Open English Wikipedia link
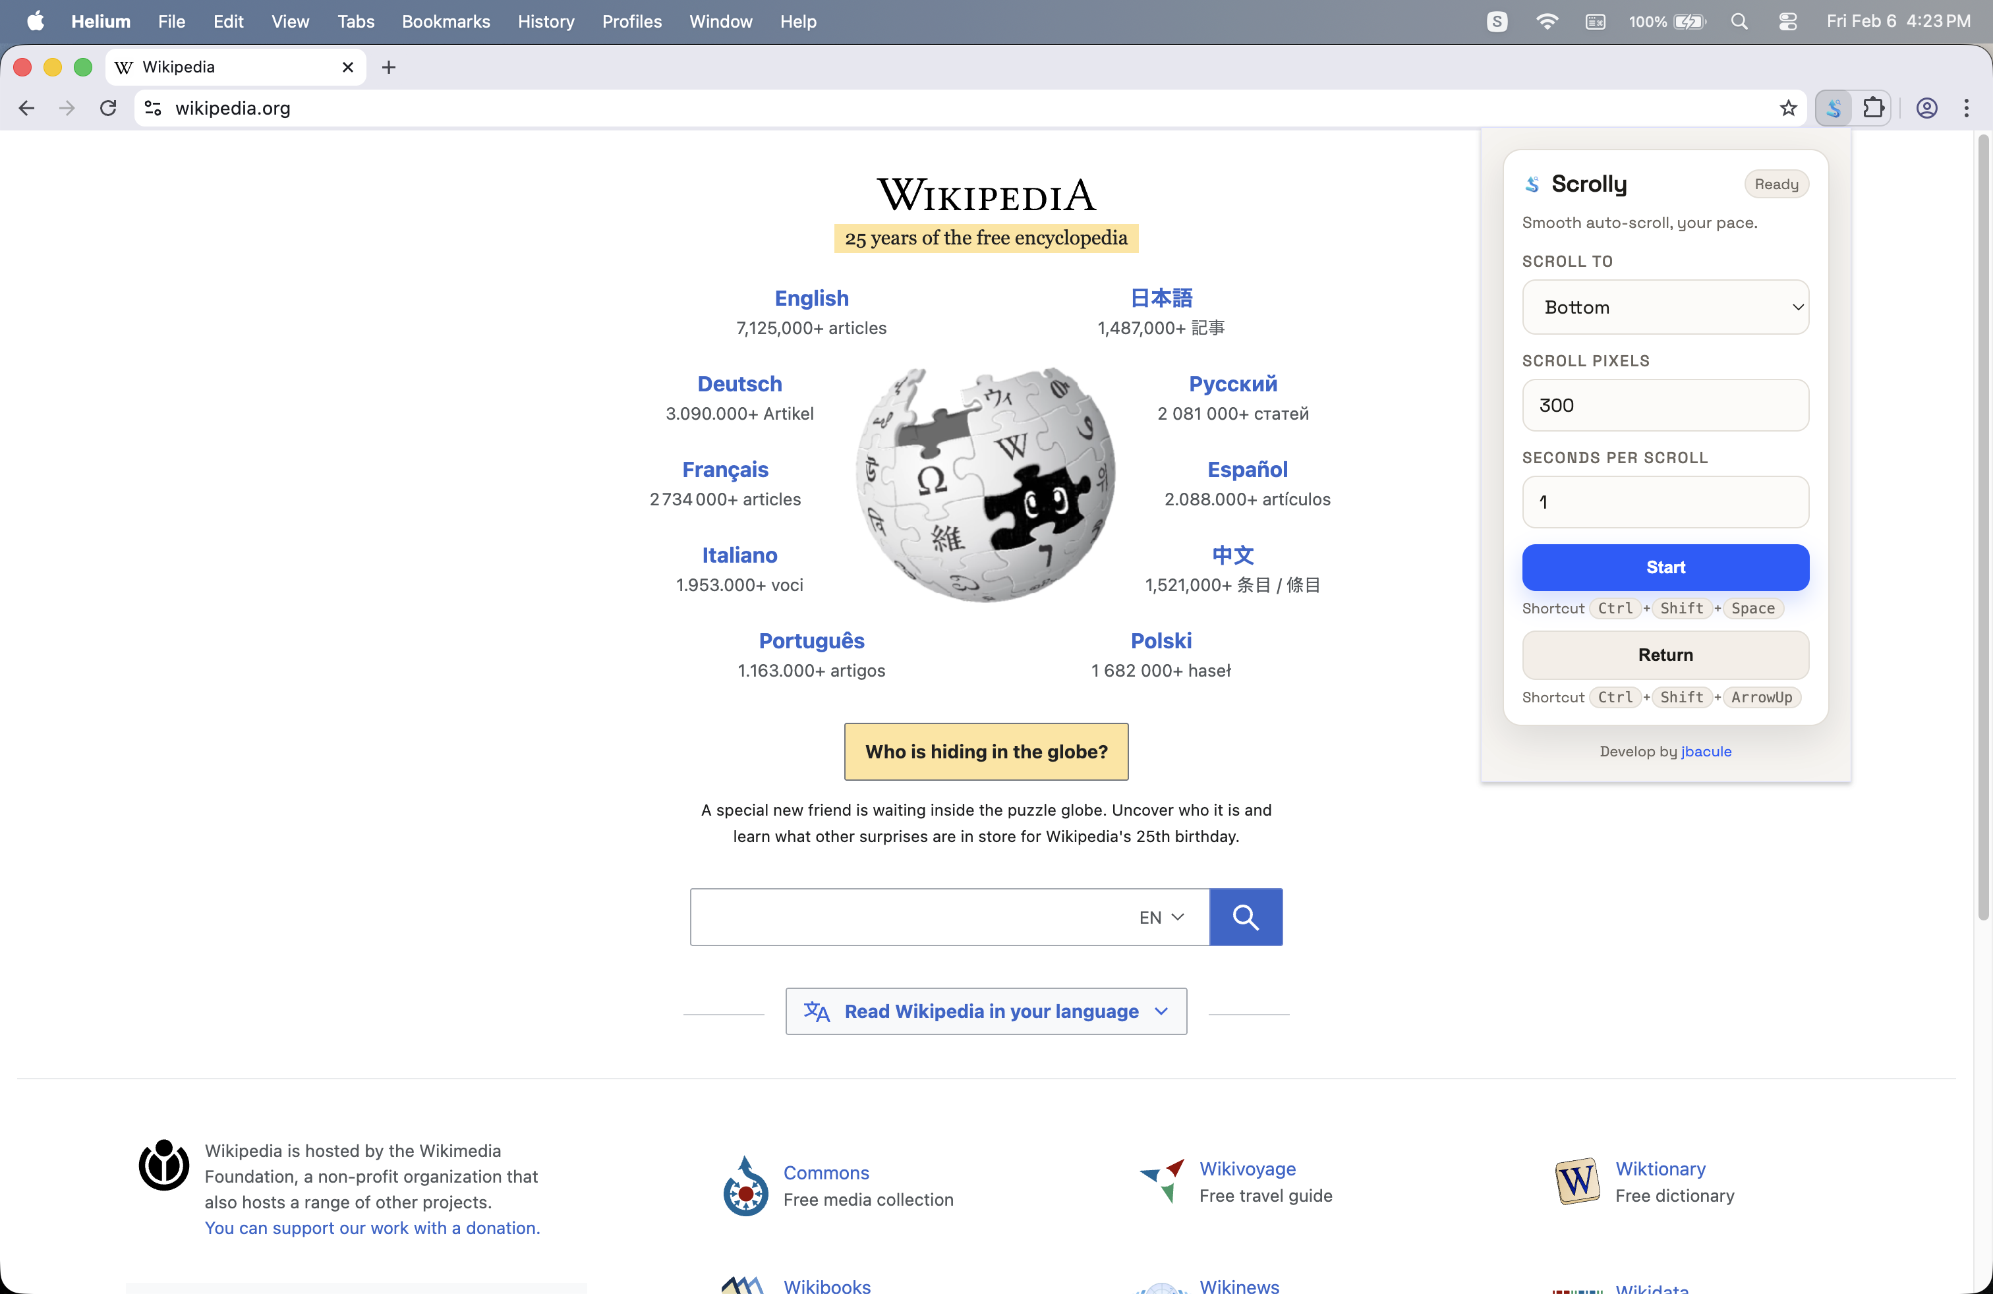The image size is (1993, 1294). coord(811,298)
